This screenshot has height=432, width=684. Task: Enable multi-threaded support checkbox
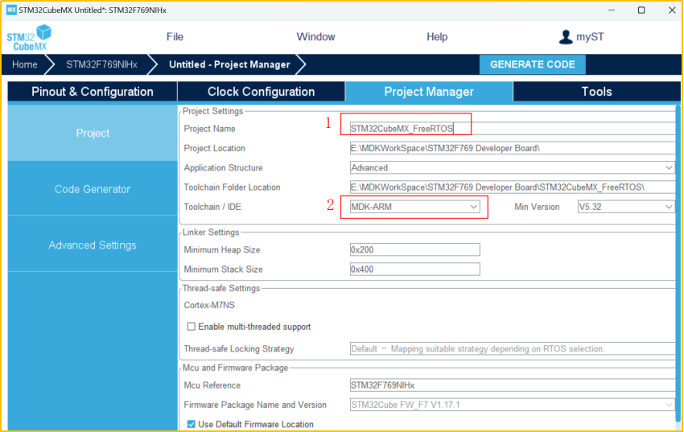[192, 327]
